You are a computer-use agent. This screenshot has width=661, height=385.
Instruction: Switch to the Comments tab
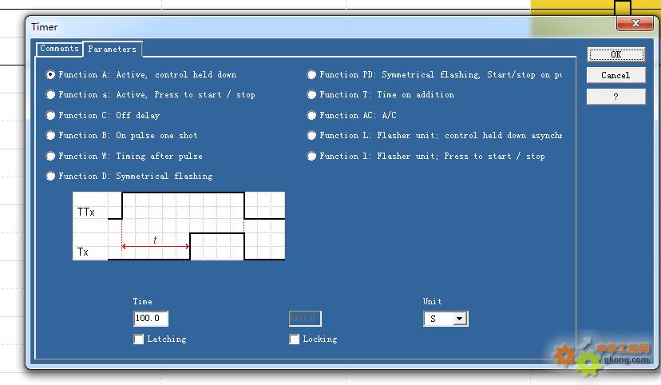click(x=60, y=49)
